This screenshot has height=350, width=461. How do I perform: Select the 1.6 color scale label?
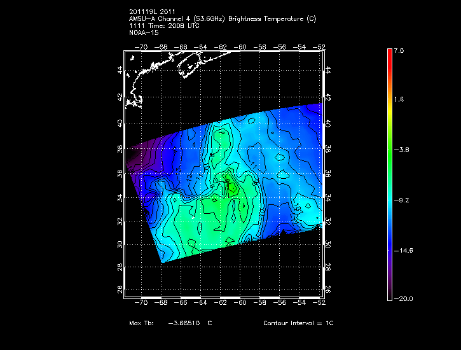click(398, 99)
